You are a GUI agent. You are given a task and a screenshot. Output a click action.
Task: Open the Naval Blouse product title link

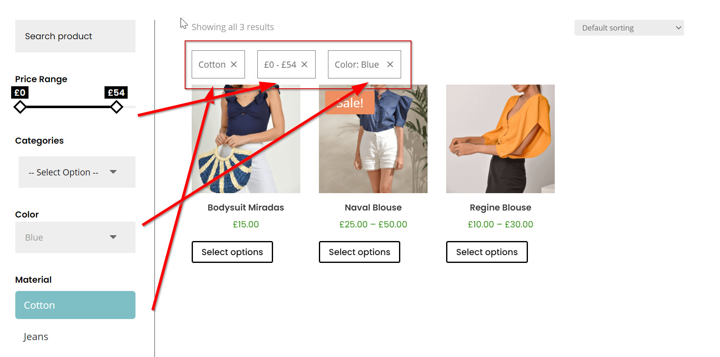pos(373,208)
